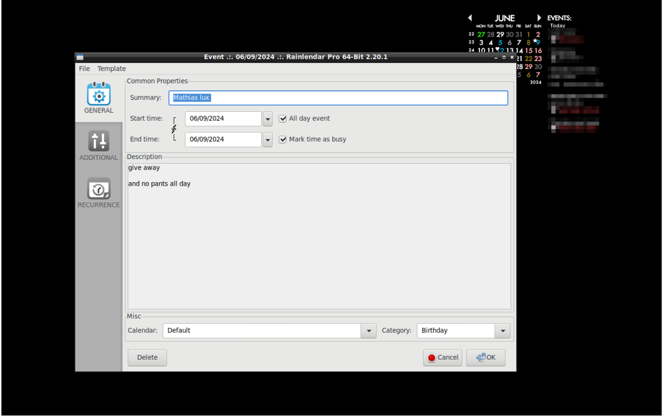This screenshot has height=416, width=663.
Task: Select day 10 in the calendar
Action: point(481,50)
